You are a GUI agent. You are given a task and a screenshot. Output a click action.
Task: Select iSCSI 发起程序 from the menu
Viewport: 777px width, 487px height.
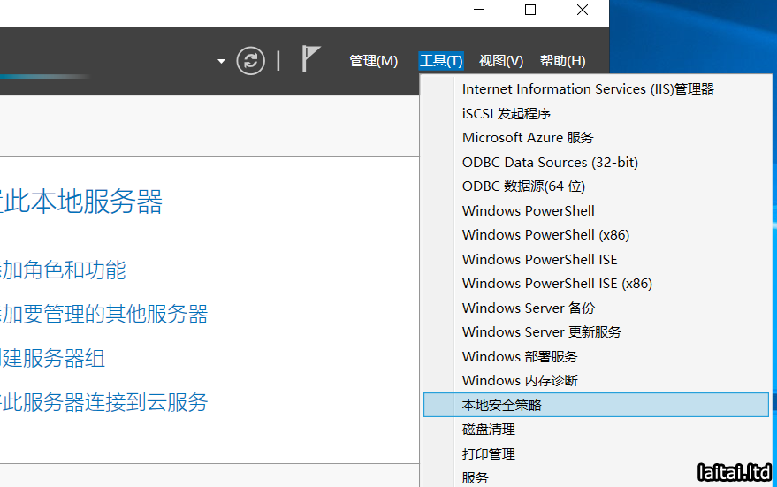click(506, 114)
